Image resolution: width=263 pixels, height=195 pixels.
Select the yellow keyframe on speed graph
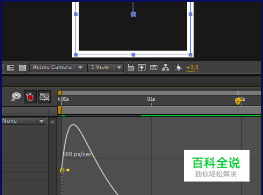62,170
